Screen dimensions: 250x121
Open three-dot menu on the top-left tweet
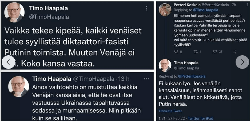[x=146, y=8]
